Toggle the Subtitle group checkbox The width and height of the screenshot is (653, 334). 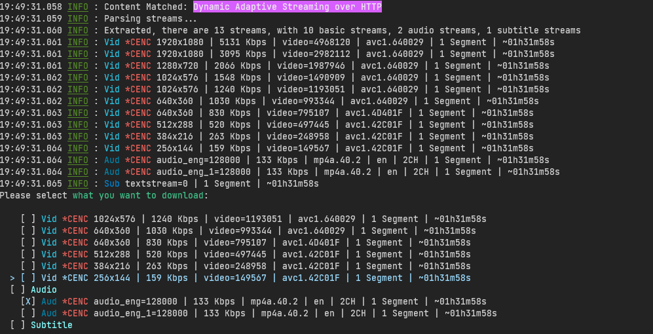(x=17, y=325)
